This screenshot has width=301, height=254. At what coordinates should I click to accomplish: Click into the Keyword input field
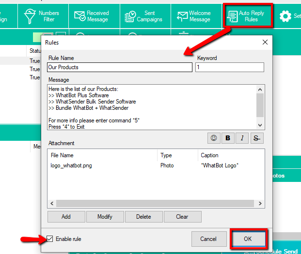230,67
